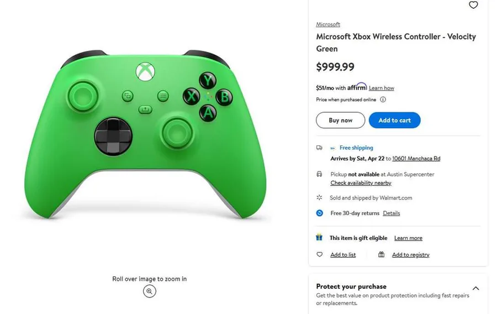Click the Walmart spark icon

pyautogui.click(x=319, y=197)
